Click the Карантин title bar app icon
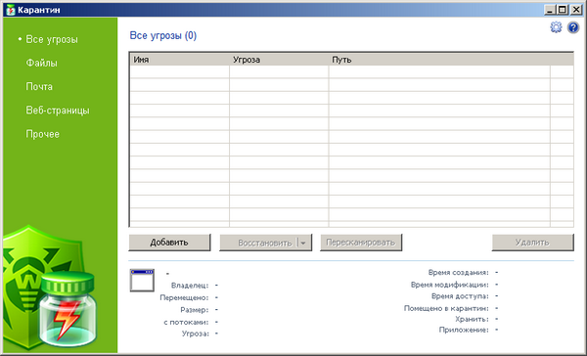Viewport: 587px width, 356px height. click(x=11, y=10)
